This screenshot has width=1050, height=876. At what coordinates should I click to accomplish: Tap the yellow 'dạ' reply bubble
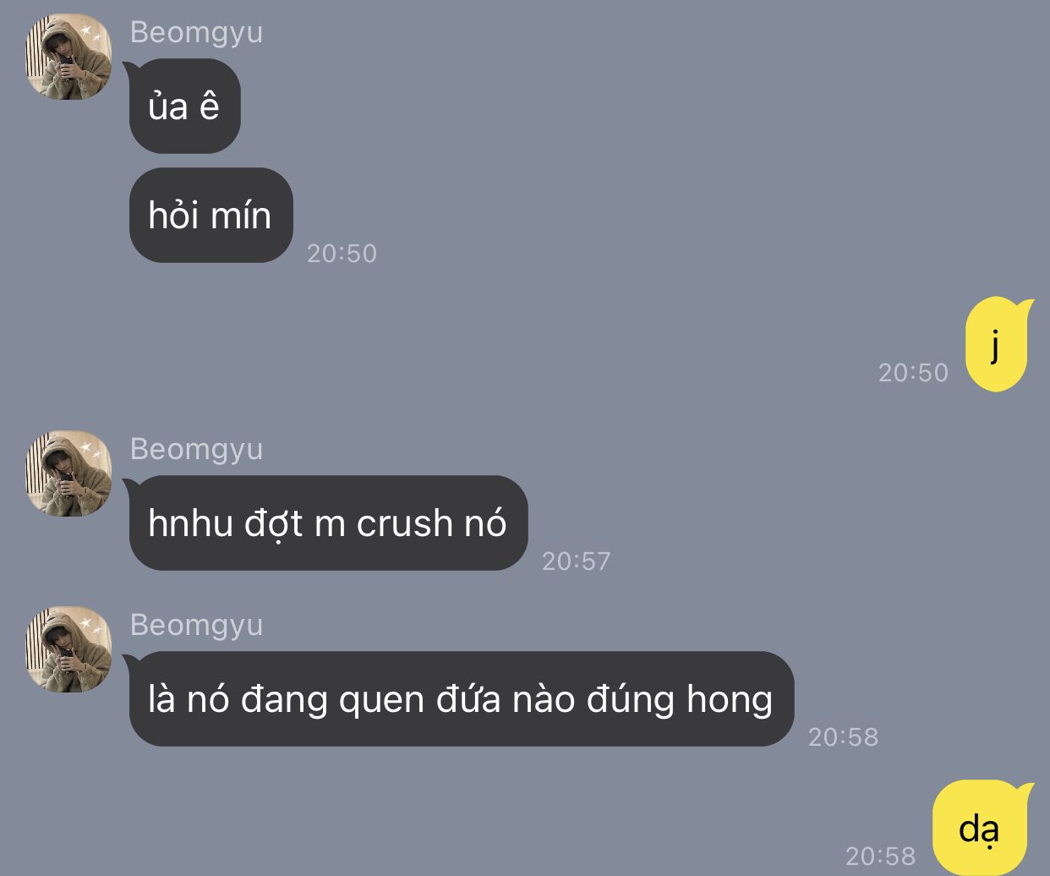pos(982,828)
